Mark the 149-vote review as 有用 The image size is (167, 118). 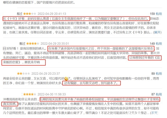(x=159, y=44)
